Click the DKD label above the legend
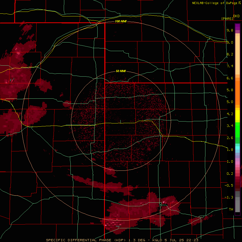The width and height of the screenshot is (242, 242). (x=236, y=16)
